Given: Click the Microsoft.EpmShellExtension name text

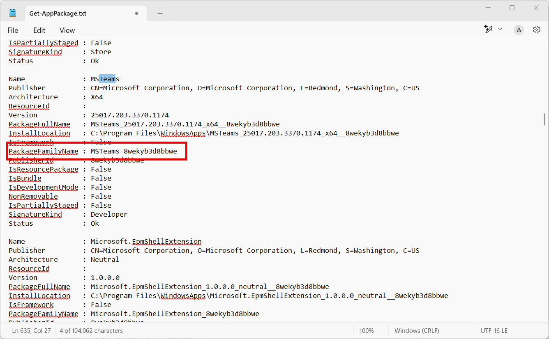Looking at the screenshot, I should (x=146, y=241).
